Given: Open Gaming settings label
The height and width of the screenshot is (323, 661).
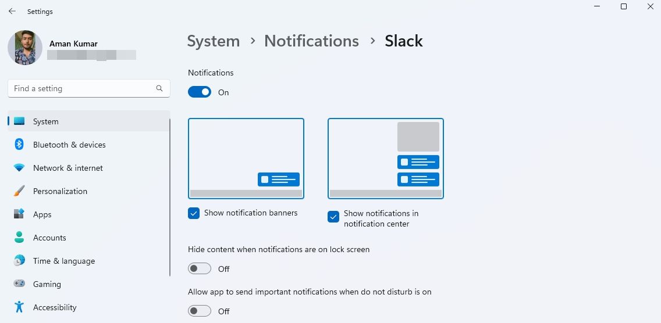Looking at the screenshot, I should 47,284.
